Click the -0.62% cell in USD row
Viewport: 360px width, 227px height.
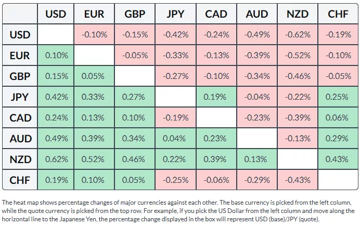click(x=297, y=35)
